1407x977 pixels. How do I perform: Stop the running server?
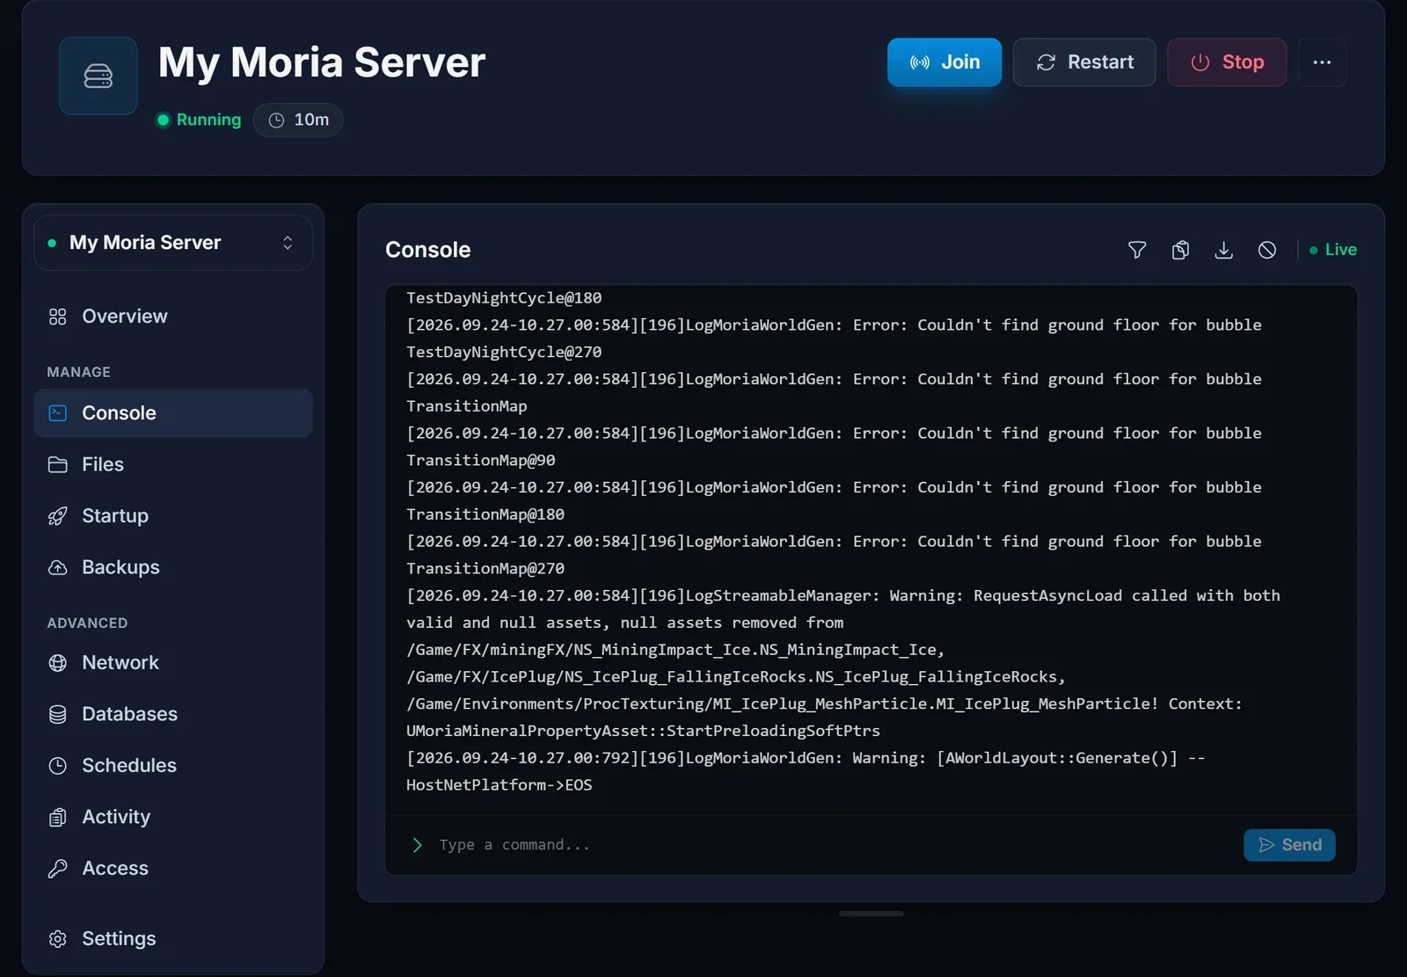[1227, 62]
